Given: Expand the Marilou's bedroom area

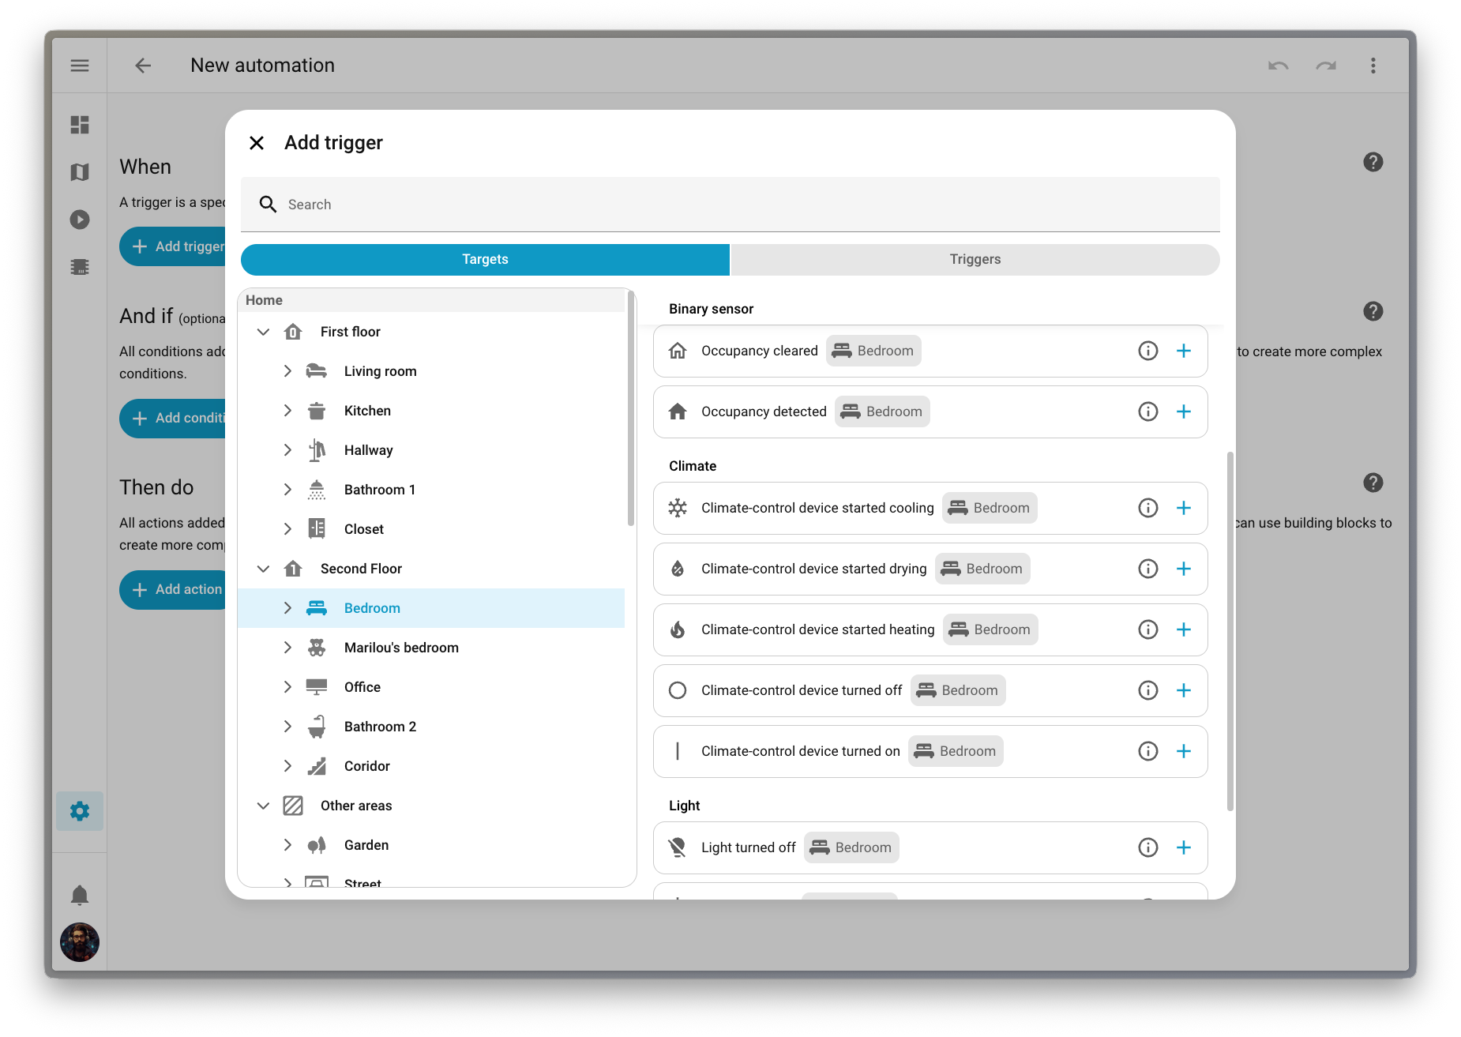Looking at the screenshot, I should (x=287, y=647).
